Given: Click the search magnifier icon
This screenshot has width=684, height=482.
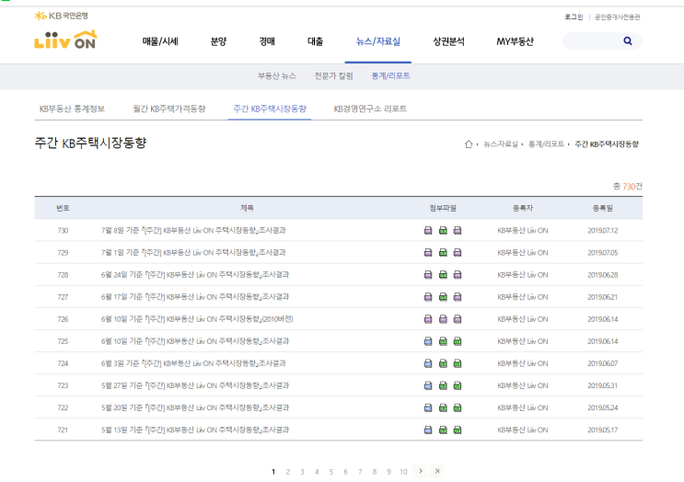Looking at the screenshot, I should [x=628, y=41].
